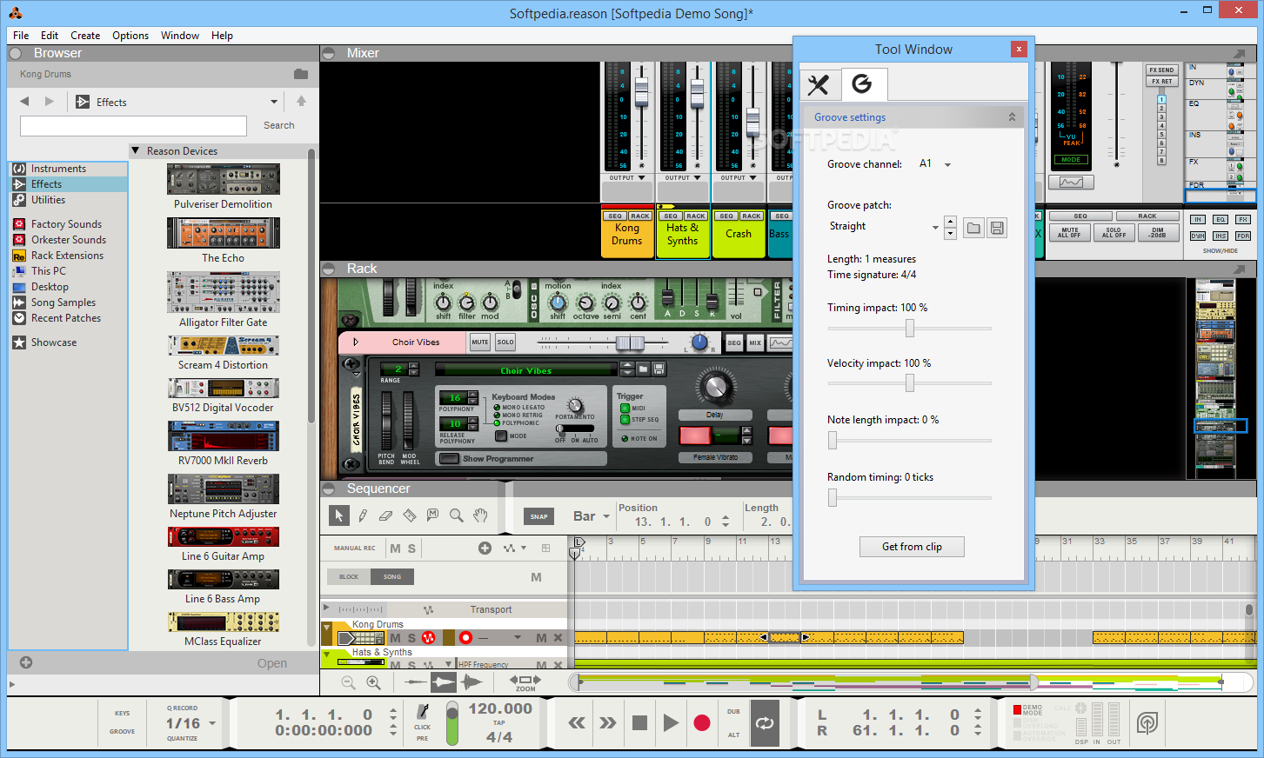Select The Echo device thumbnail
Screen dimensions: 1264x758
[x=224, y=234]
